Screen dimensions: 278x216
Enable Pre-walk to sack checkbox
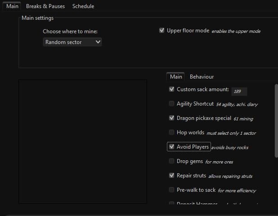[171, 190]
